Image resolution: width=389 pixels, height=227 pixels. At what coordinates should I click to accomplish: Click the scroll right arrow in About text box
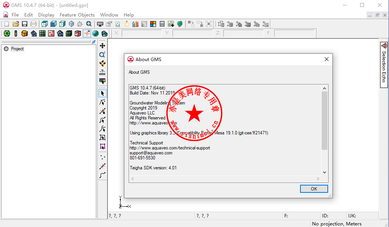click(318, 179)
